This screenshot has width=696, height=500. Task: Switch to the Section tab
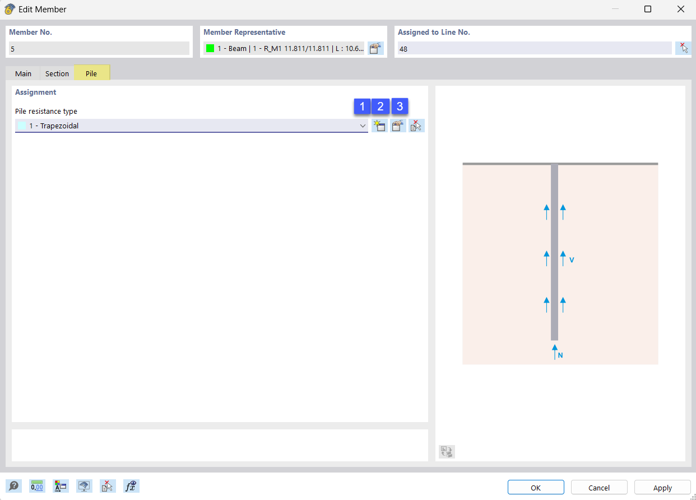click(57, 73)
